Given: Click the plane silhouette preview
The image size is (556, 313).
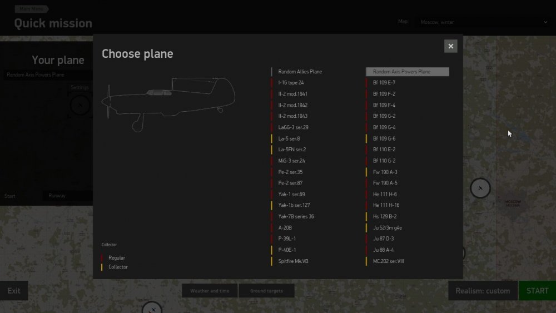Looking at the screenshot, I should (168, 104).
